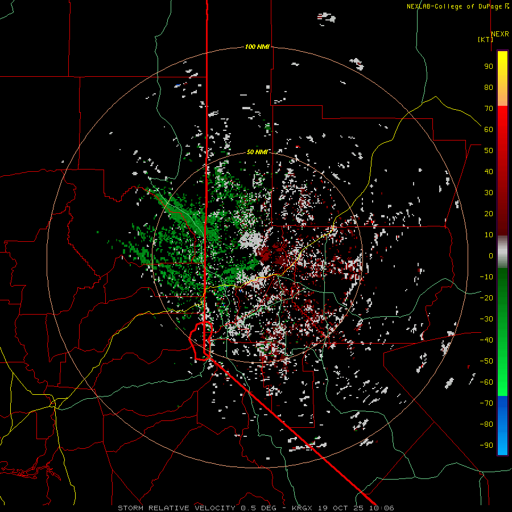The width and height of the screenshot is (512, 512).
Task: Select the 90 value on the velocity scale
Action: [489, 67]
